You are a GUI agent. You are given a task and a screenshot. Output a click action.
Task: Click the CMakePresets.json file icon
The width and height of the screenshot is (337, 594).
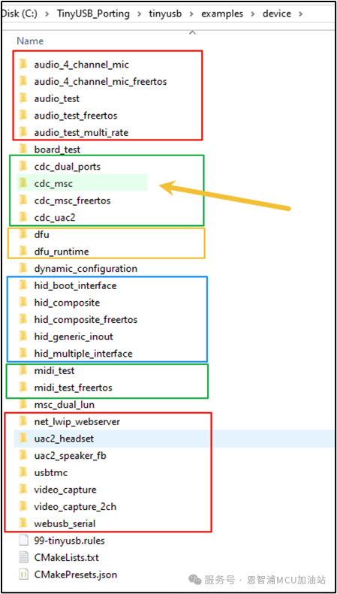pyautogui.click(x=23, y=574)
